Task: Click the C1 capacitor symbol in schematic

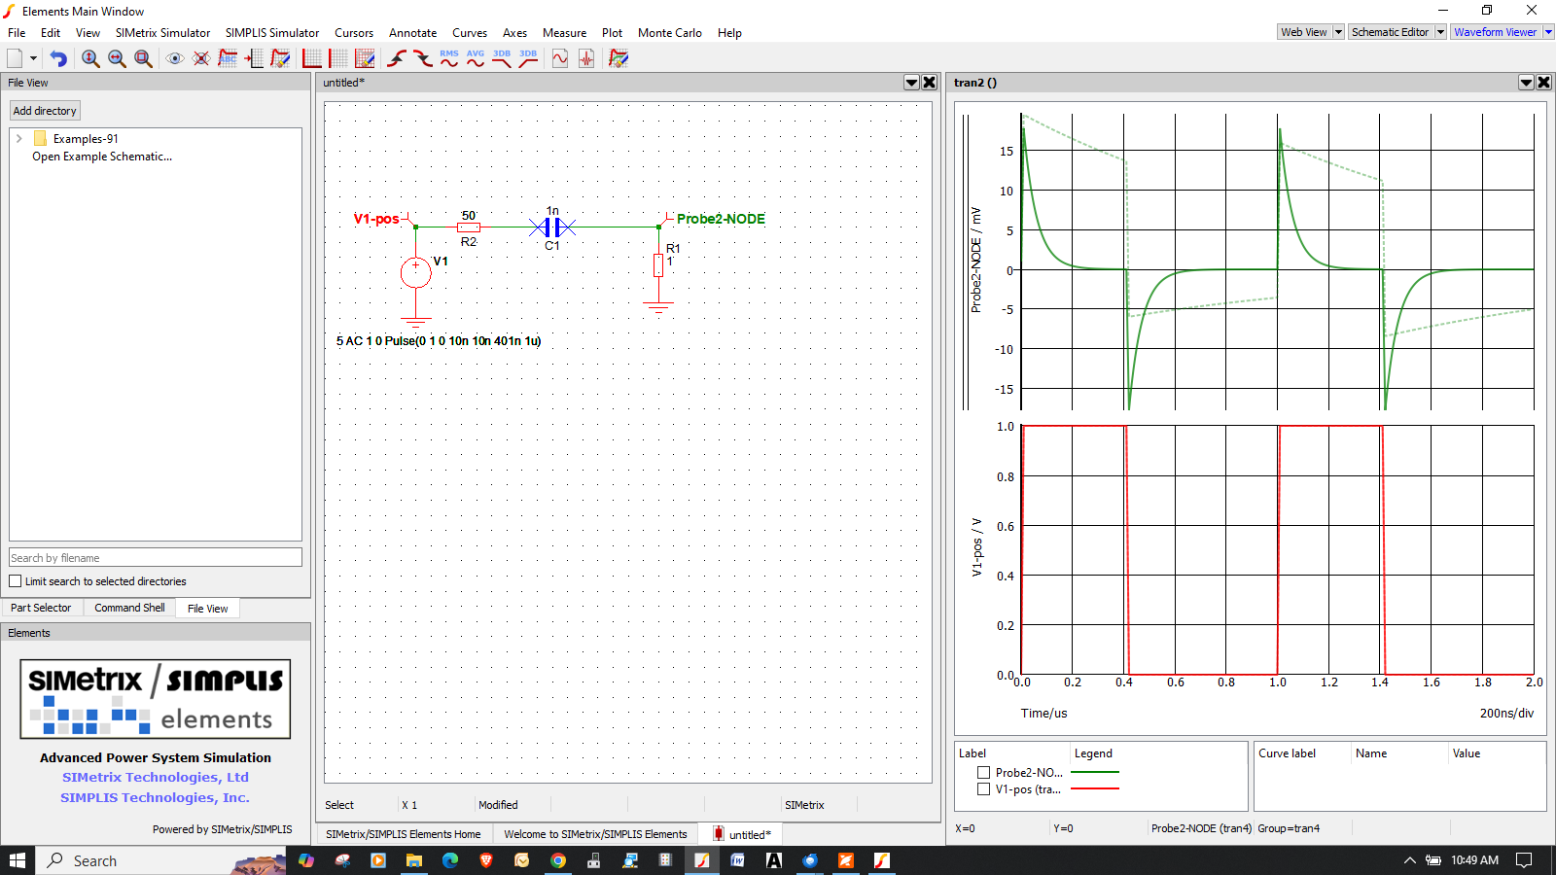Action: point(552,227)
